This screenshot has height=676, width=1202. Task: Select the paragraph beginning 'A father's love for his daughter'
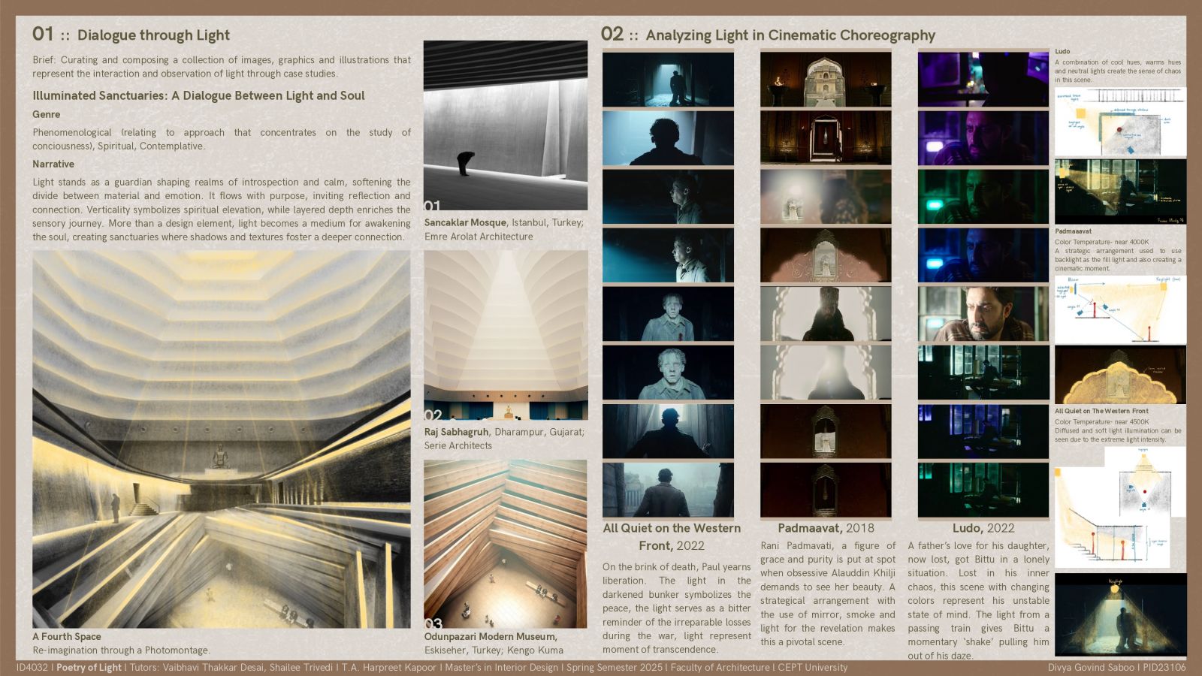point(978,600)
